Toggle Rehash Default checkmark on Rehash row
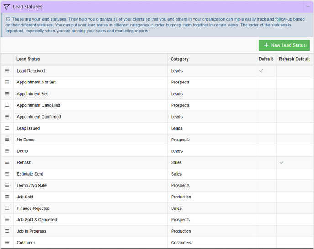The height and width of the screenshot is (249, 314). [x=282, y=162]
